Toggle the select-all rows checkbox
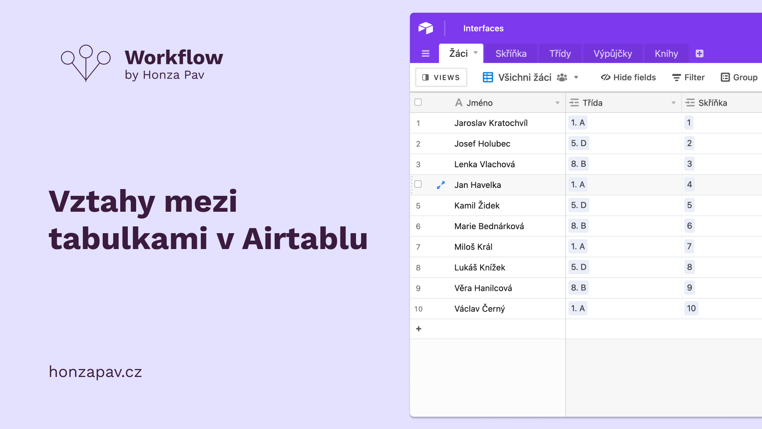The image size is (762, 429). click(x=418, y=102)
